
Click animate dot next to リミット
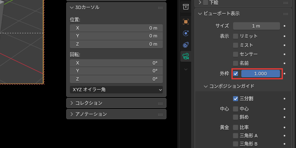pyautogui.click(x=284, y=36)
